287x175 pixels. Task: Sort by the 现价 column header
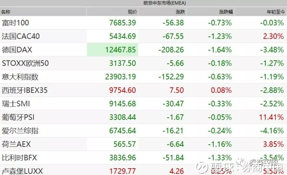pyautogui.click(x=132, y=12)
